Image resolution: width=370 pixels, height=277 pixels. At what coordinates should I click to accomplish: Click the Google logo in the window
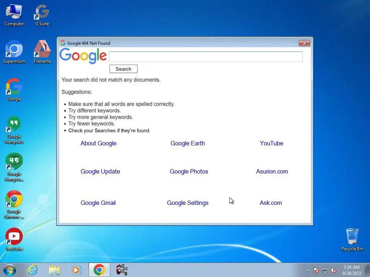(x=83, y=56)
